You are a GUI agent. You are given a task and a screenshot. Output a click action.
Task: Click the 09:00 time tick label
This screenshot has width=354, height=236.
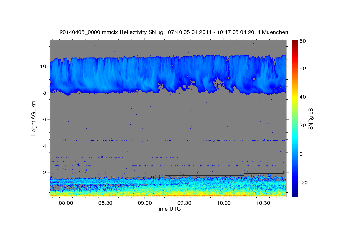tap(145, 203)
